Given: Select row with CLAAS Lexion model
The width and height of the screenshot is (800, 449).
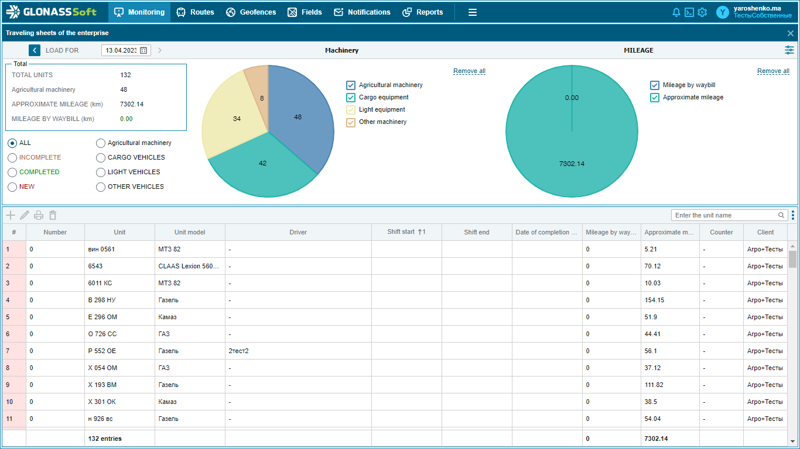Looking at the screenshot, I should tap(395, 266).
